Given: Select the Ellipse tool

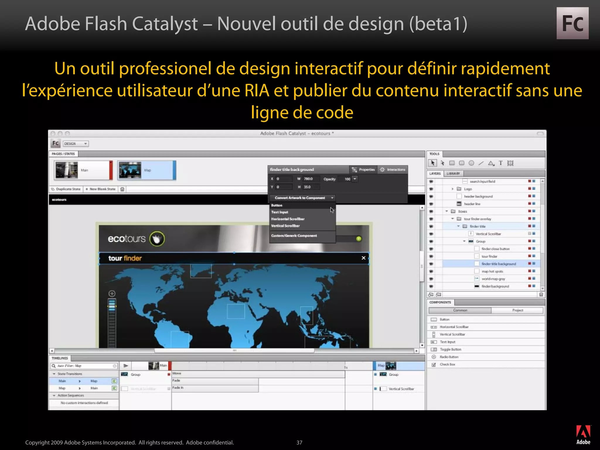Looking at the screenshot, I should (x=471, y=163).
